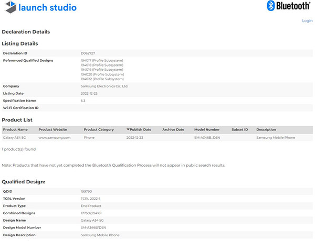
Task: Click the Qualified Design heading
Action: 24,182
